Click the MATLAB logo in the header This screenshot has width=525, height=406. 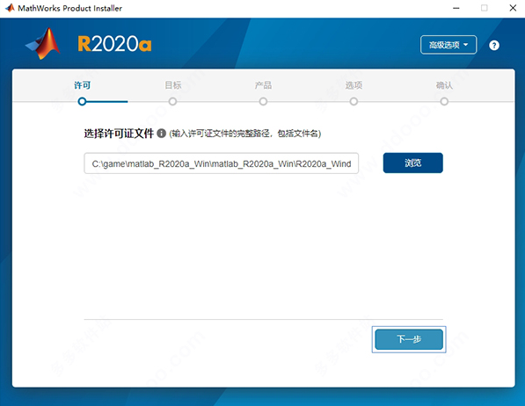point(43,44)
